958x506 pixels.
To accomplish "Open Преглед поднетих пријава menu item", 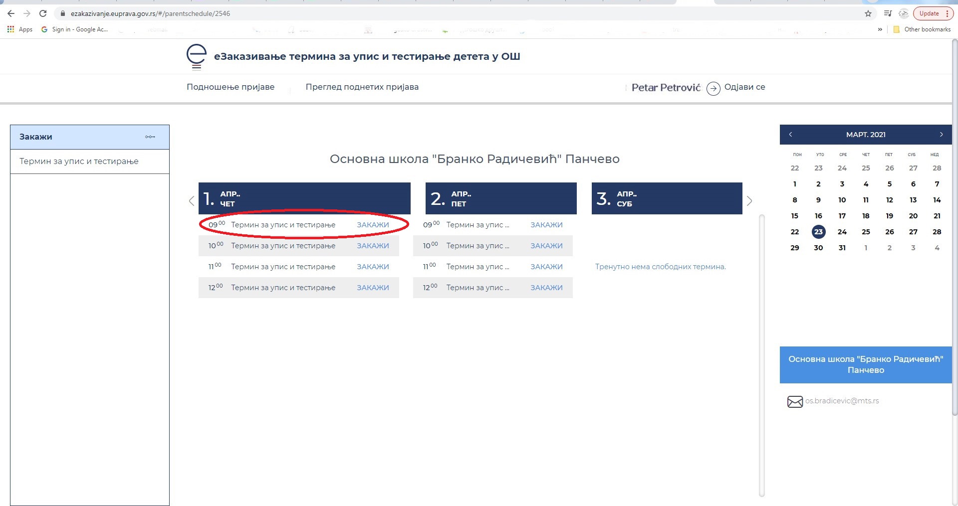I will [362, 87].
